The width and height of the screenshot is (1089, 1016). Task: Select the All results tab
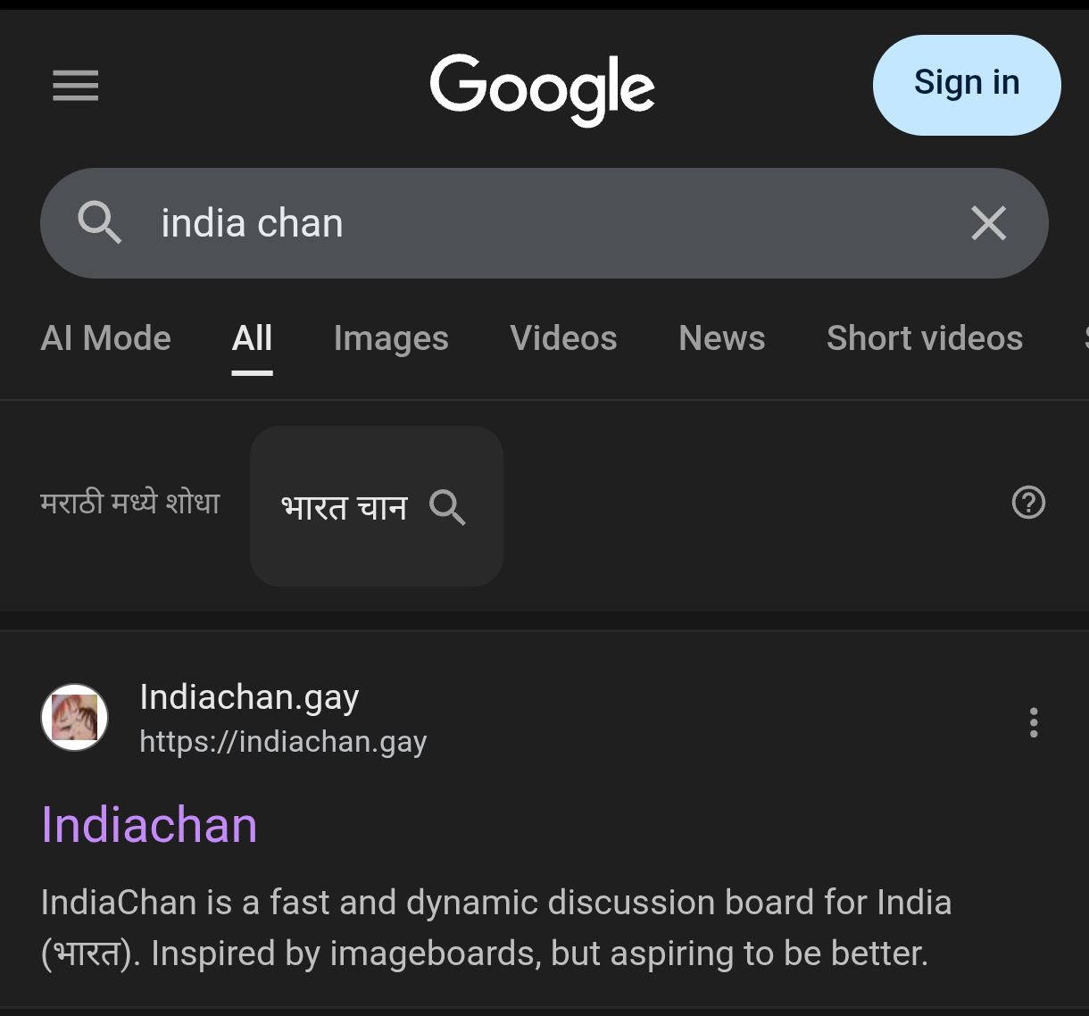click(253, 338)
